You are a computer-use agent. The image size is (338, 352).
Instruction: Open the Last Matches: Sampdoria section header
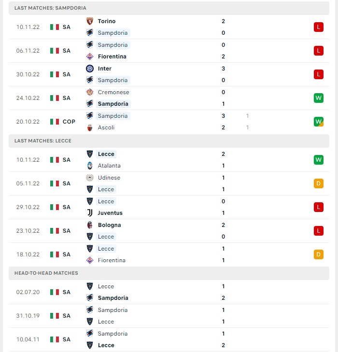click(x=169, y=8)
